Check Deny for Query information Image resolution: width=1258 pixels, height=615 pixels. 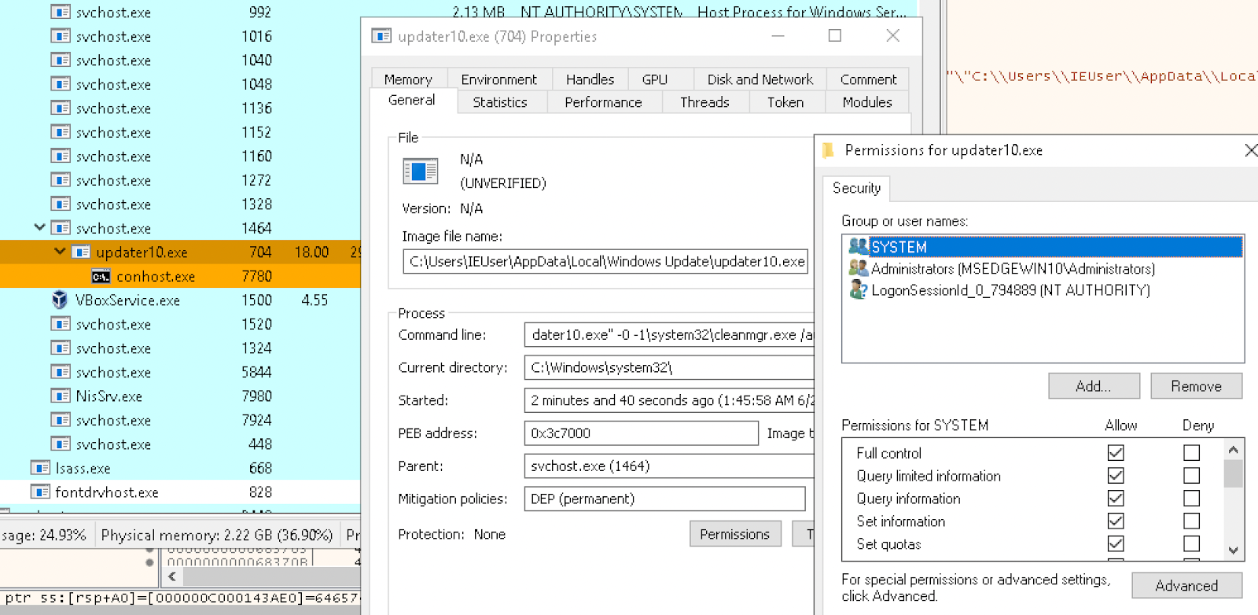[x=1191, y=499]
